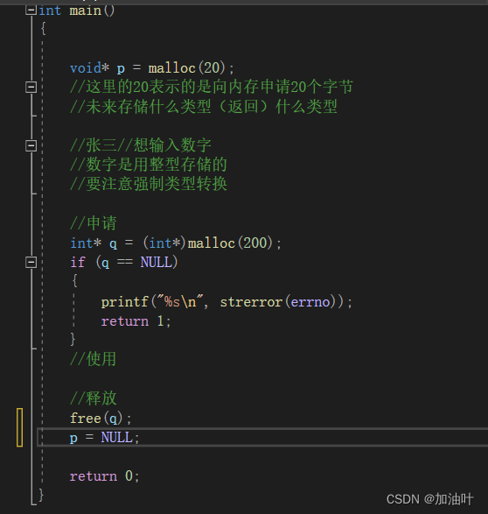Collapse the comment block starting '//张三//想输入数字'
The height and width of the screenshot is (514, 488).
point(31,145)
